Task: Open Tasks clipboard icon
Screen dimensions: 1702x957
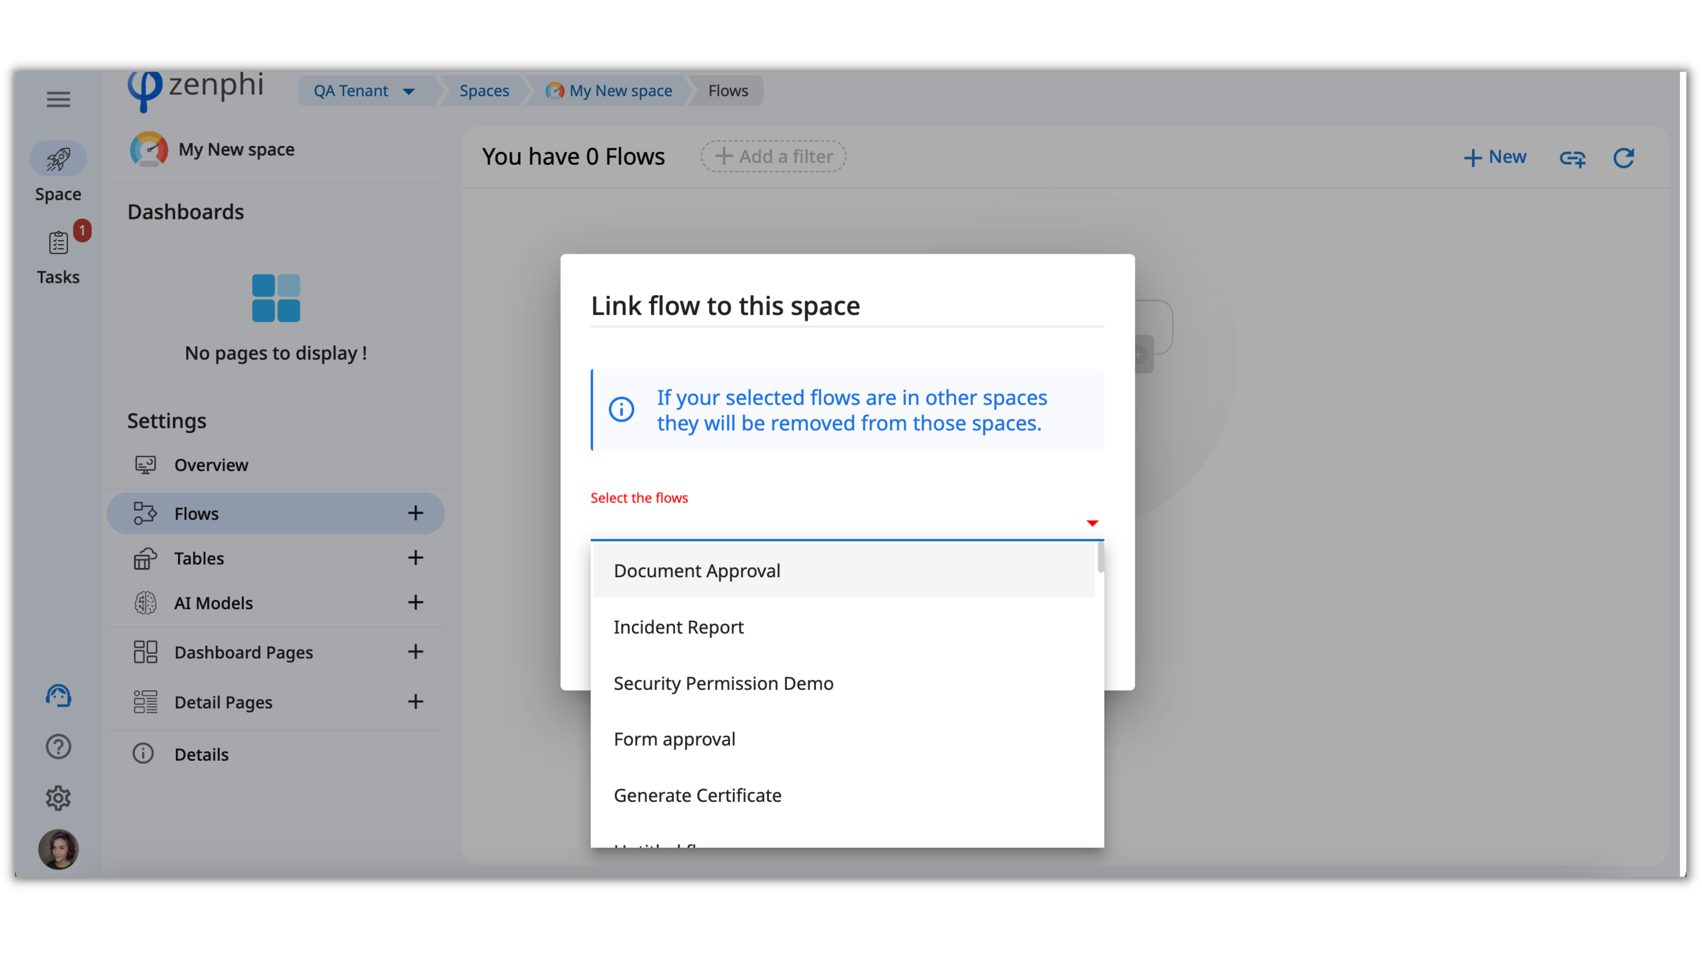Action: [x=58, y=243]
